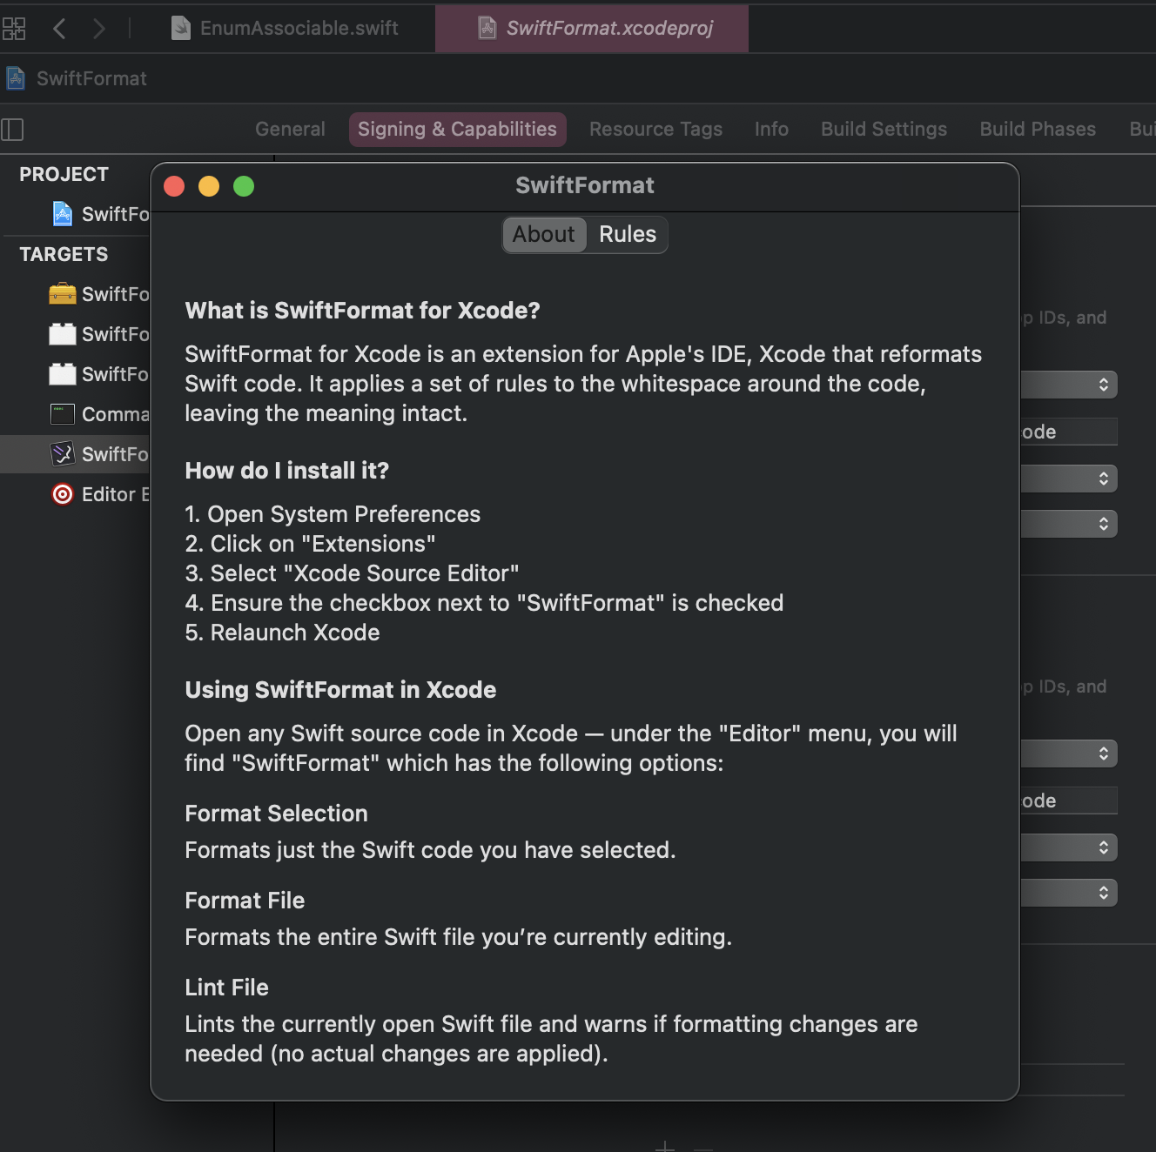1156x1152 pixels.
Task: Open the Info tab
Action: point(771,129)
